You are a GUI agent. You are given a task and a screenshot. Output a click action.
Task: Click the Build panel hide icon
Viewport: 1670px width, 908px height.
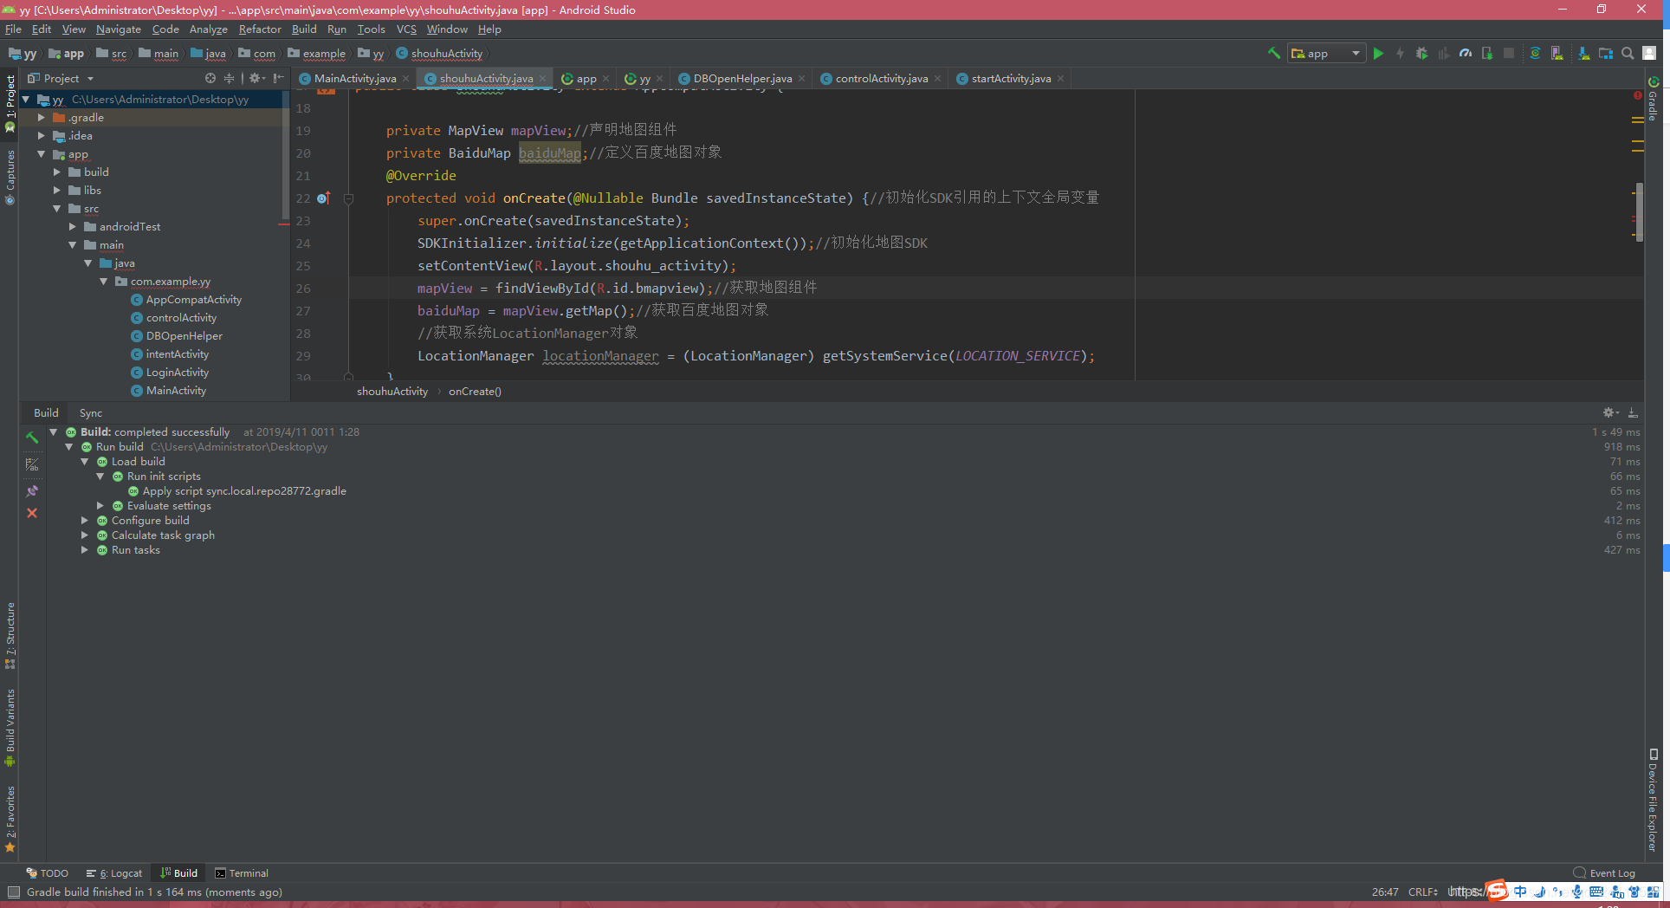tap(1633, 412)
